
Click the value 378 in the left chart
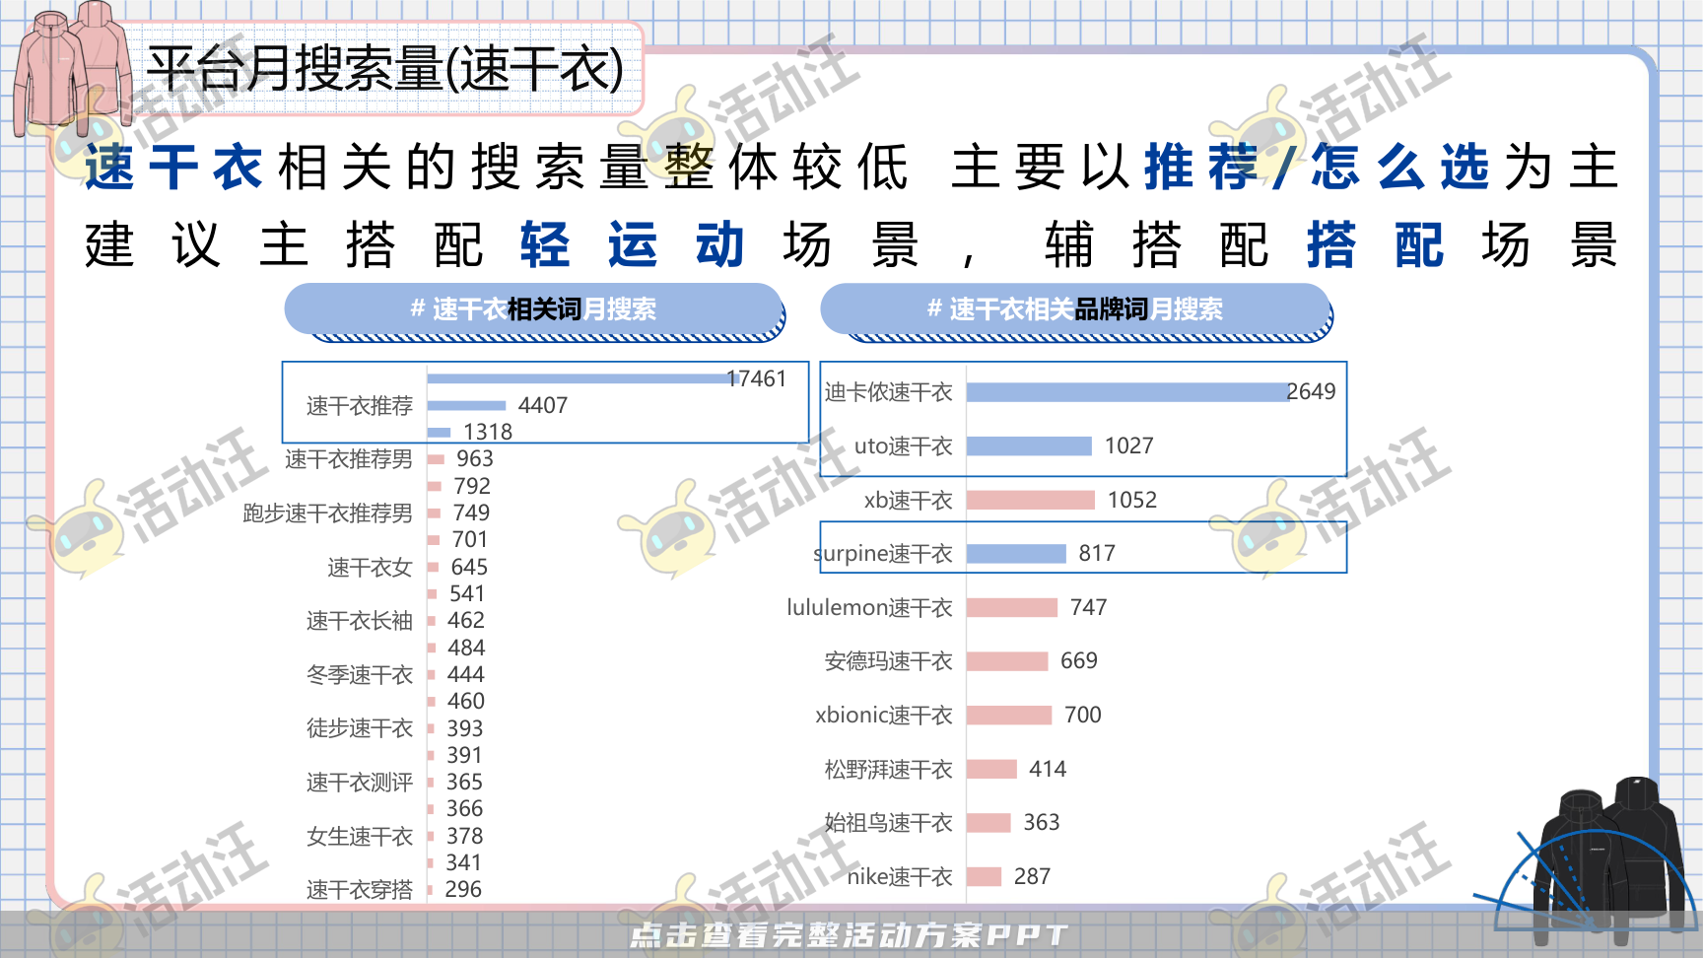click(x=465, y=837)
